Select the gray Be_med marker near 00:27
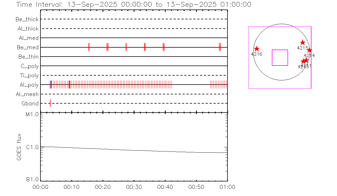 [126, 47]
